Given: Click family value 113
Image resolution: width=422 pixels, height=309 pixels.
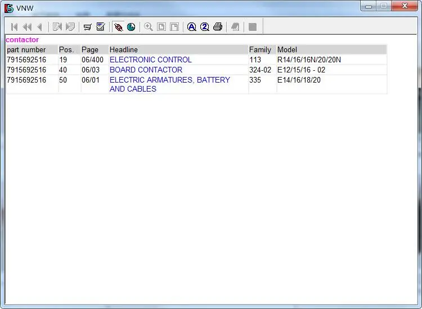Looking at the screenshot, I should pyautogui.click(x=255, y=60).
